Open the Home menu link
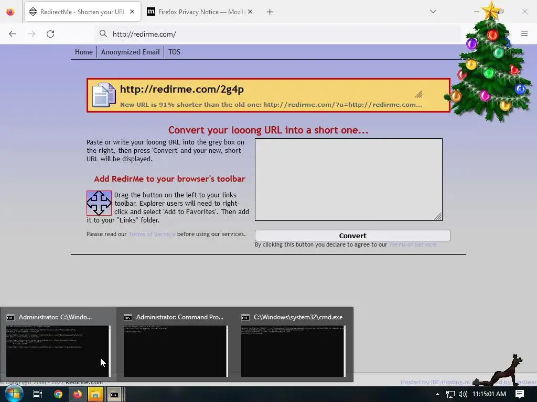Screen dimensions: 537x402 pyautogui.click(x=84, y=52)
